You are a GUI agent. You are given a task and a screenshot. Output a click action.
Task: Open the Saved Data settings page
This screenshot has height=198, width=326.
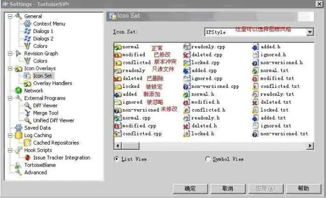37,128
